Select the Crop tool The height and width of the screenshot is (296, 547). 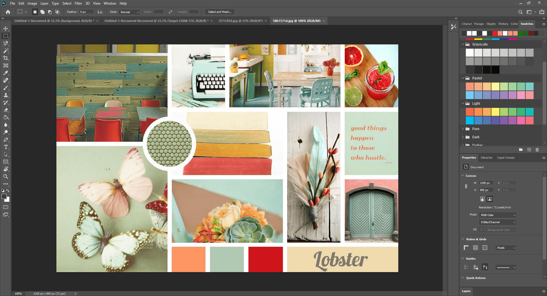(x=6, y=58)
